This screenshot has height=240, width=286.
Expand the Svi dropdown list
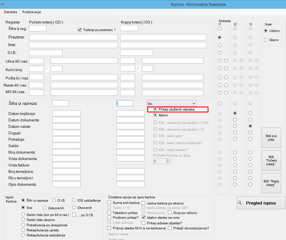(x=193, y=103)
